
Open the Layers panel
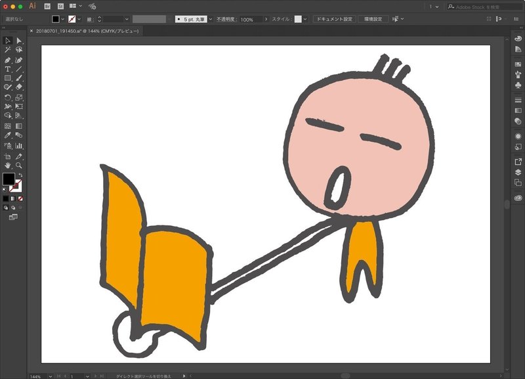coord(518,172)
